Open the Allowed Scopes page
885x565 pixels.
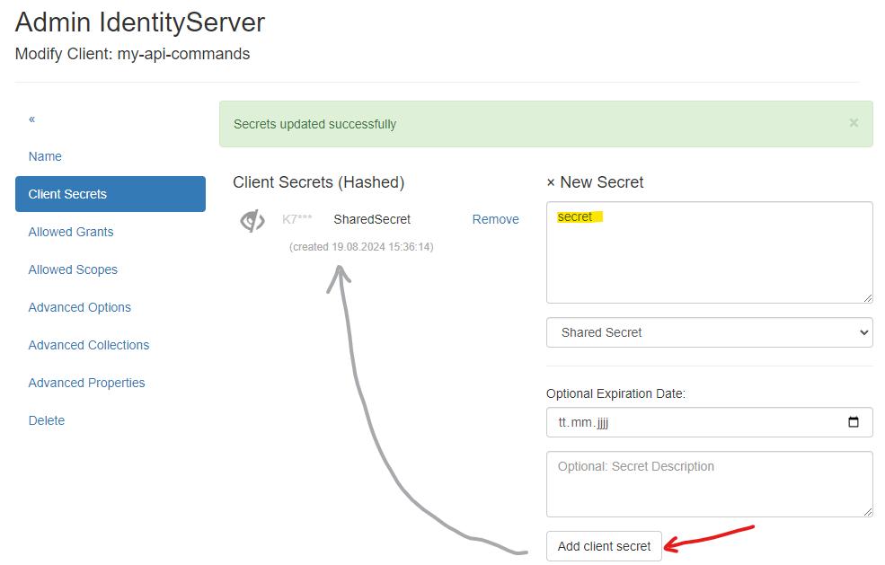pos(73,269)
